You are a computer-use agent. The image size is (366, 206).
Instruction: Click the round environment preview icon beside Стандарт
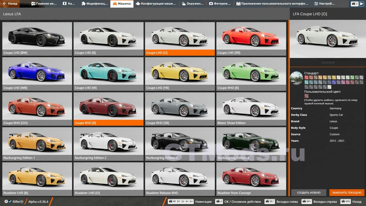[x=296, y=78]
